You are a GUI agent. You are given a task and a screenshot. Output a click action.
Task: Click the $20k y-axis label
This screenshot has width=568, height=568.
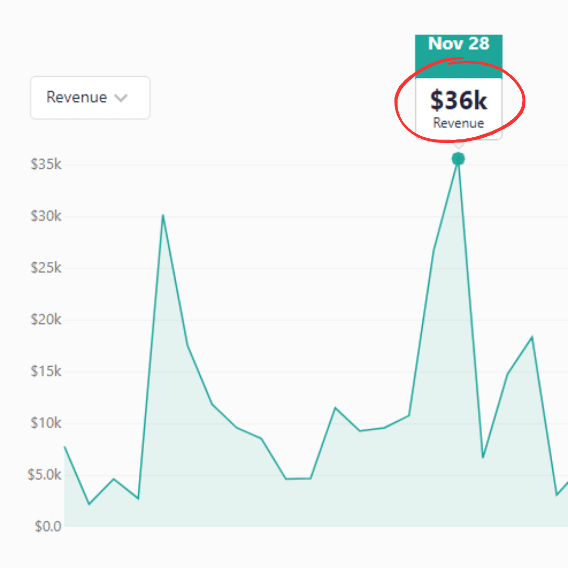(46, 320)
